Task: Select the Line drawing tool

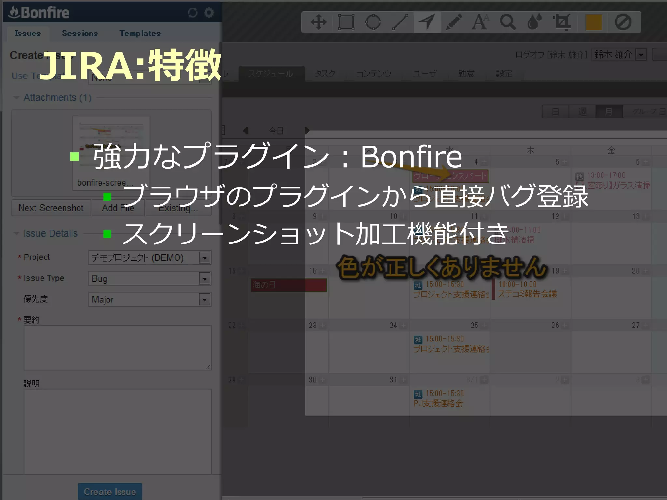Action: point(400,22)
